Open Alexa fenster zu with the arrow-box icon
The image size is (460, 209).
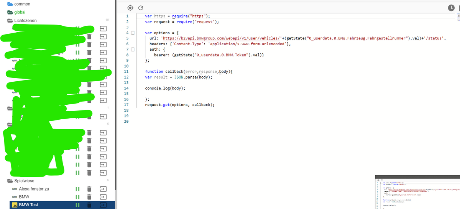103,189
